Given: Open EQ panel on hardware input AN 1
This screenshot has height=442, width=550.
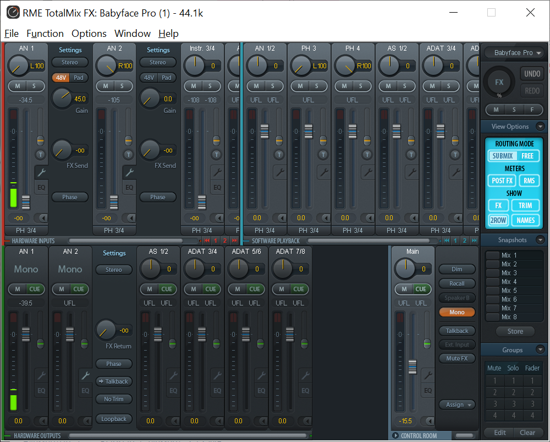Looking at the screenshot, I should [41, 187].
